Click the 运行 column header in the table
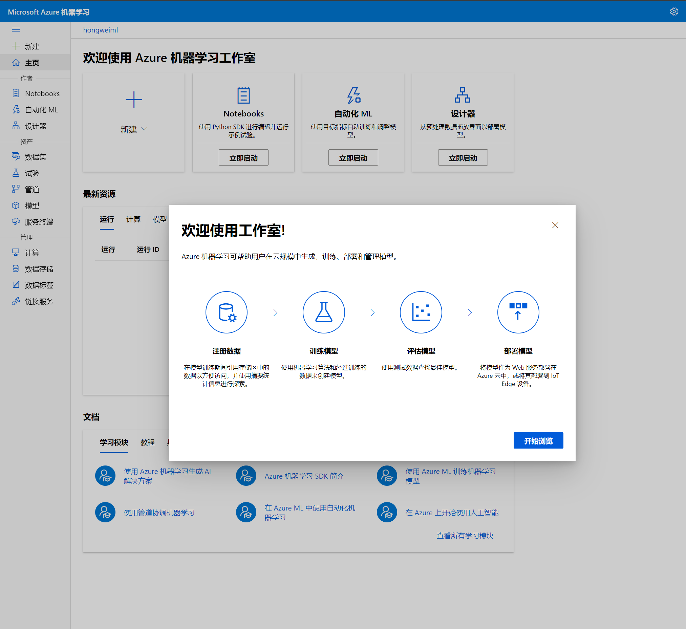 coord(108,250)
